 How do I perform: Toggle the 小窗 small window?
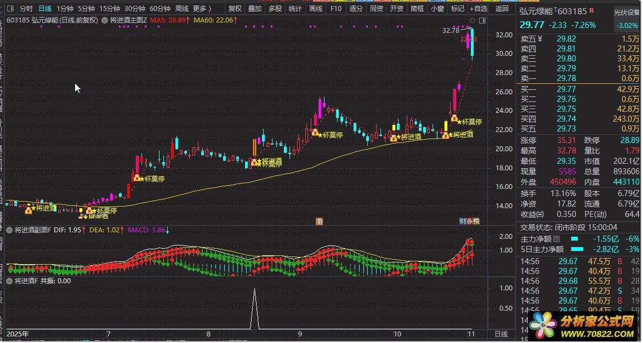437,8
